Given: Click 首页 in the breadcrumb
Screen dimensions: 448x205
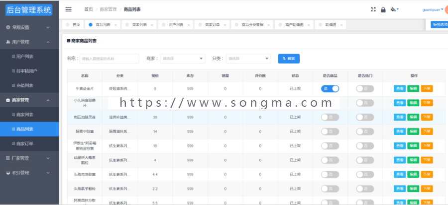Looking at the screenshot, I should [89, 9].
